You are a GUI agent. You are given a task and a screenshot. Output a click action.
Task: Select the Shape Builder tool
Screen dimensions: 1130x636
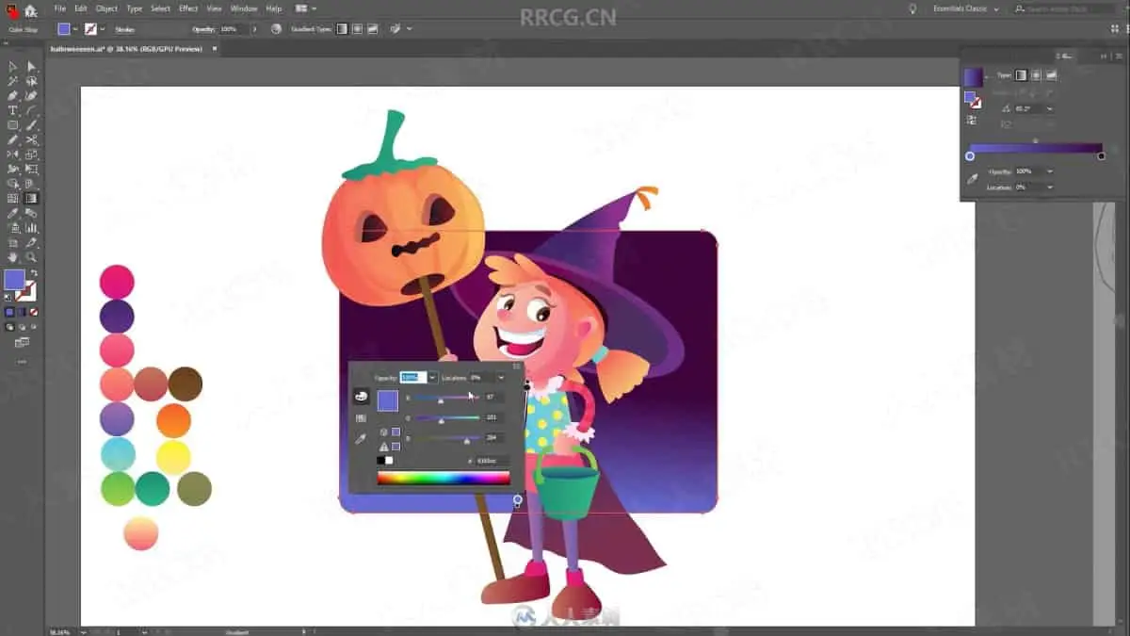pyautogui.click(x=13, y=184)
